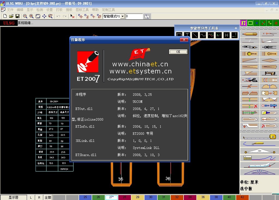Click the straighten piece 正 tool
The height and width of the screenshot is (200, 279).
(87, 16)
